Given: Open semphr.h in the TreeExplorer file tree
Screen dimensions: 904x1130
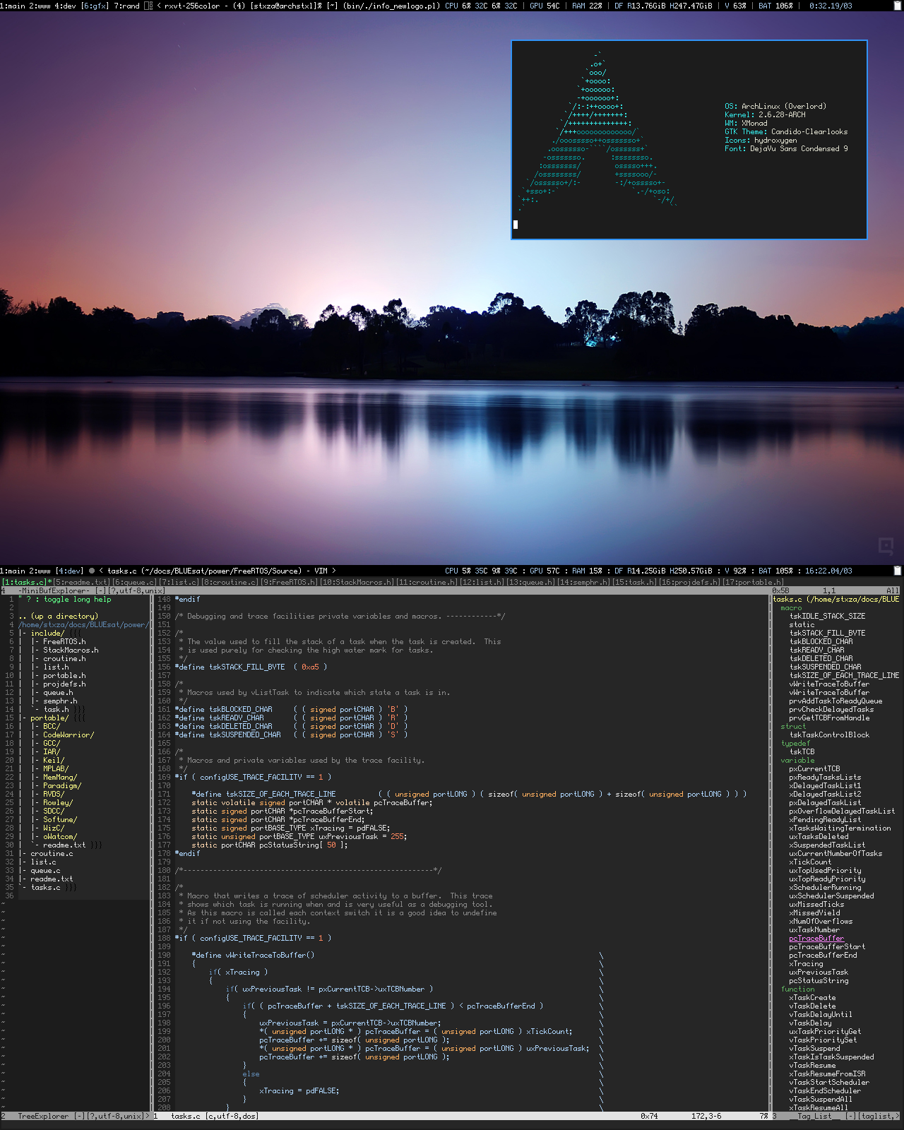Looking at the screenshot, I should (60, 701).
